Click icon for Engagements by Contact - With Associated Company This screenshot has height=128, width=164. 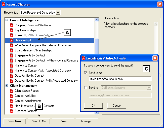click(x=12, y=60)
